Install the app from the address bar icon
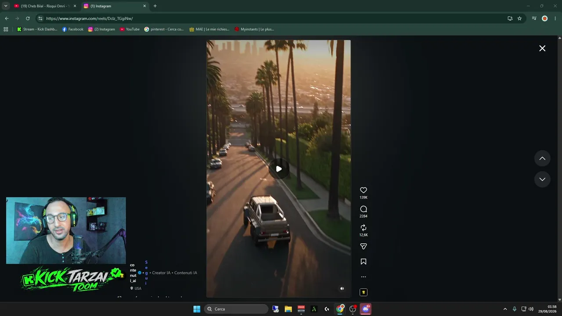Image resolution: width=562 pixels, height=316 pixels. point(510,18)
